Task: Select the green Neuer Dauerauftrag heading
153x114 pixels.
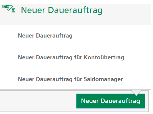Action: pos(62,10)
